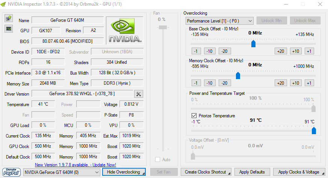Click the Shaders value 384 Unified
This screenshot has height=178, width=328.
click(x=117, y=62)
